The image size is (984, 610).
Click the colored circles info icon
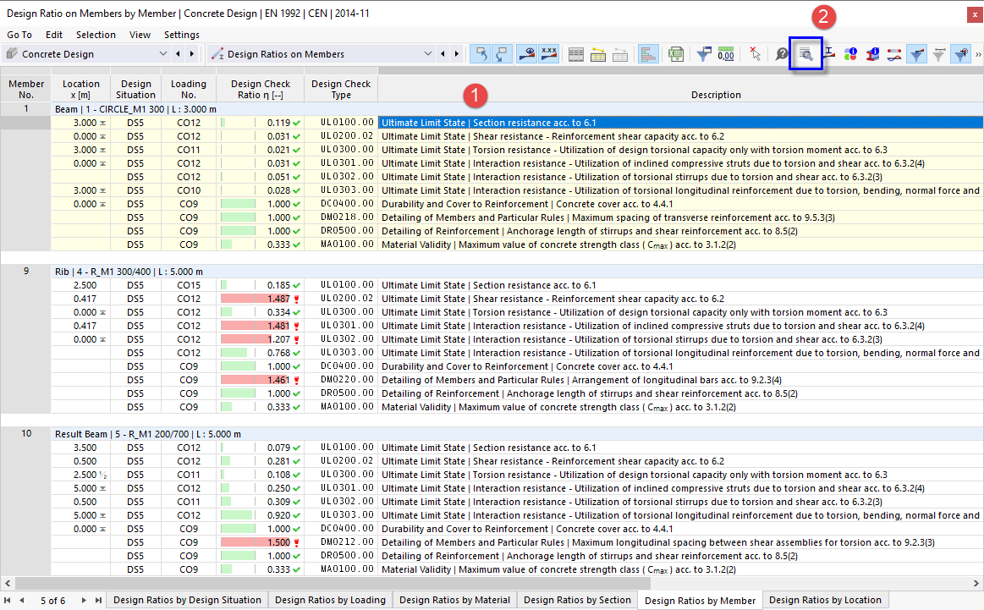850,55
